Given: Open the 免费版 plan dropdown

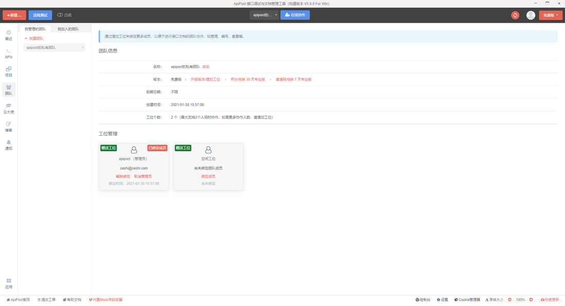Looking at the screenshot, I should [x=551, y=15].
